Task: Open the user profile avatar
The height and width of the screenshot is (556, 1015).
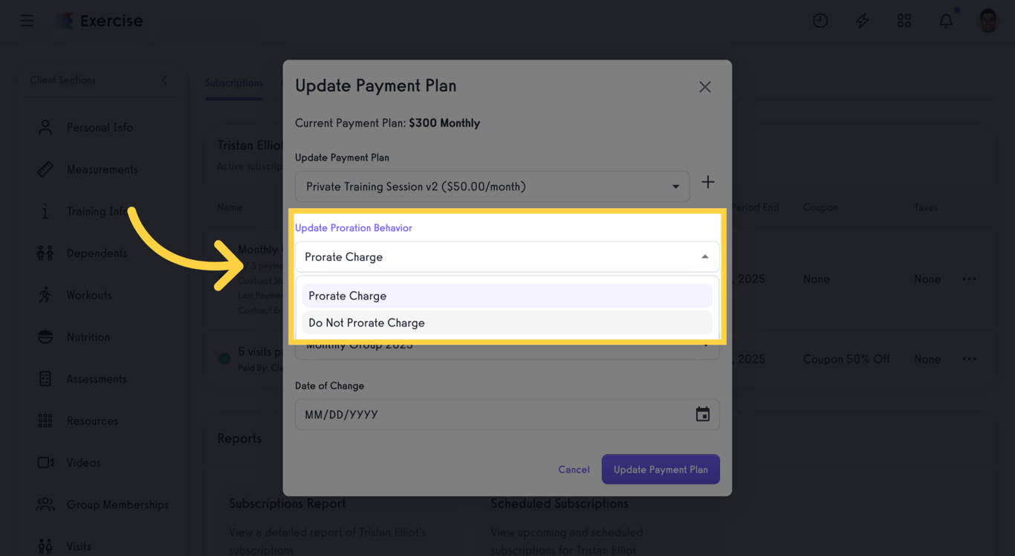Action: tap(988, 21)
